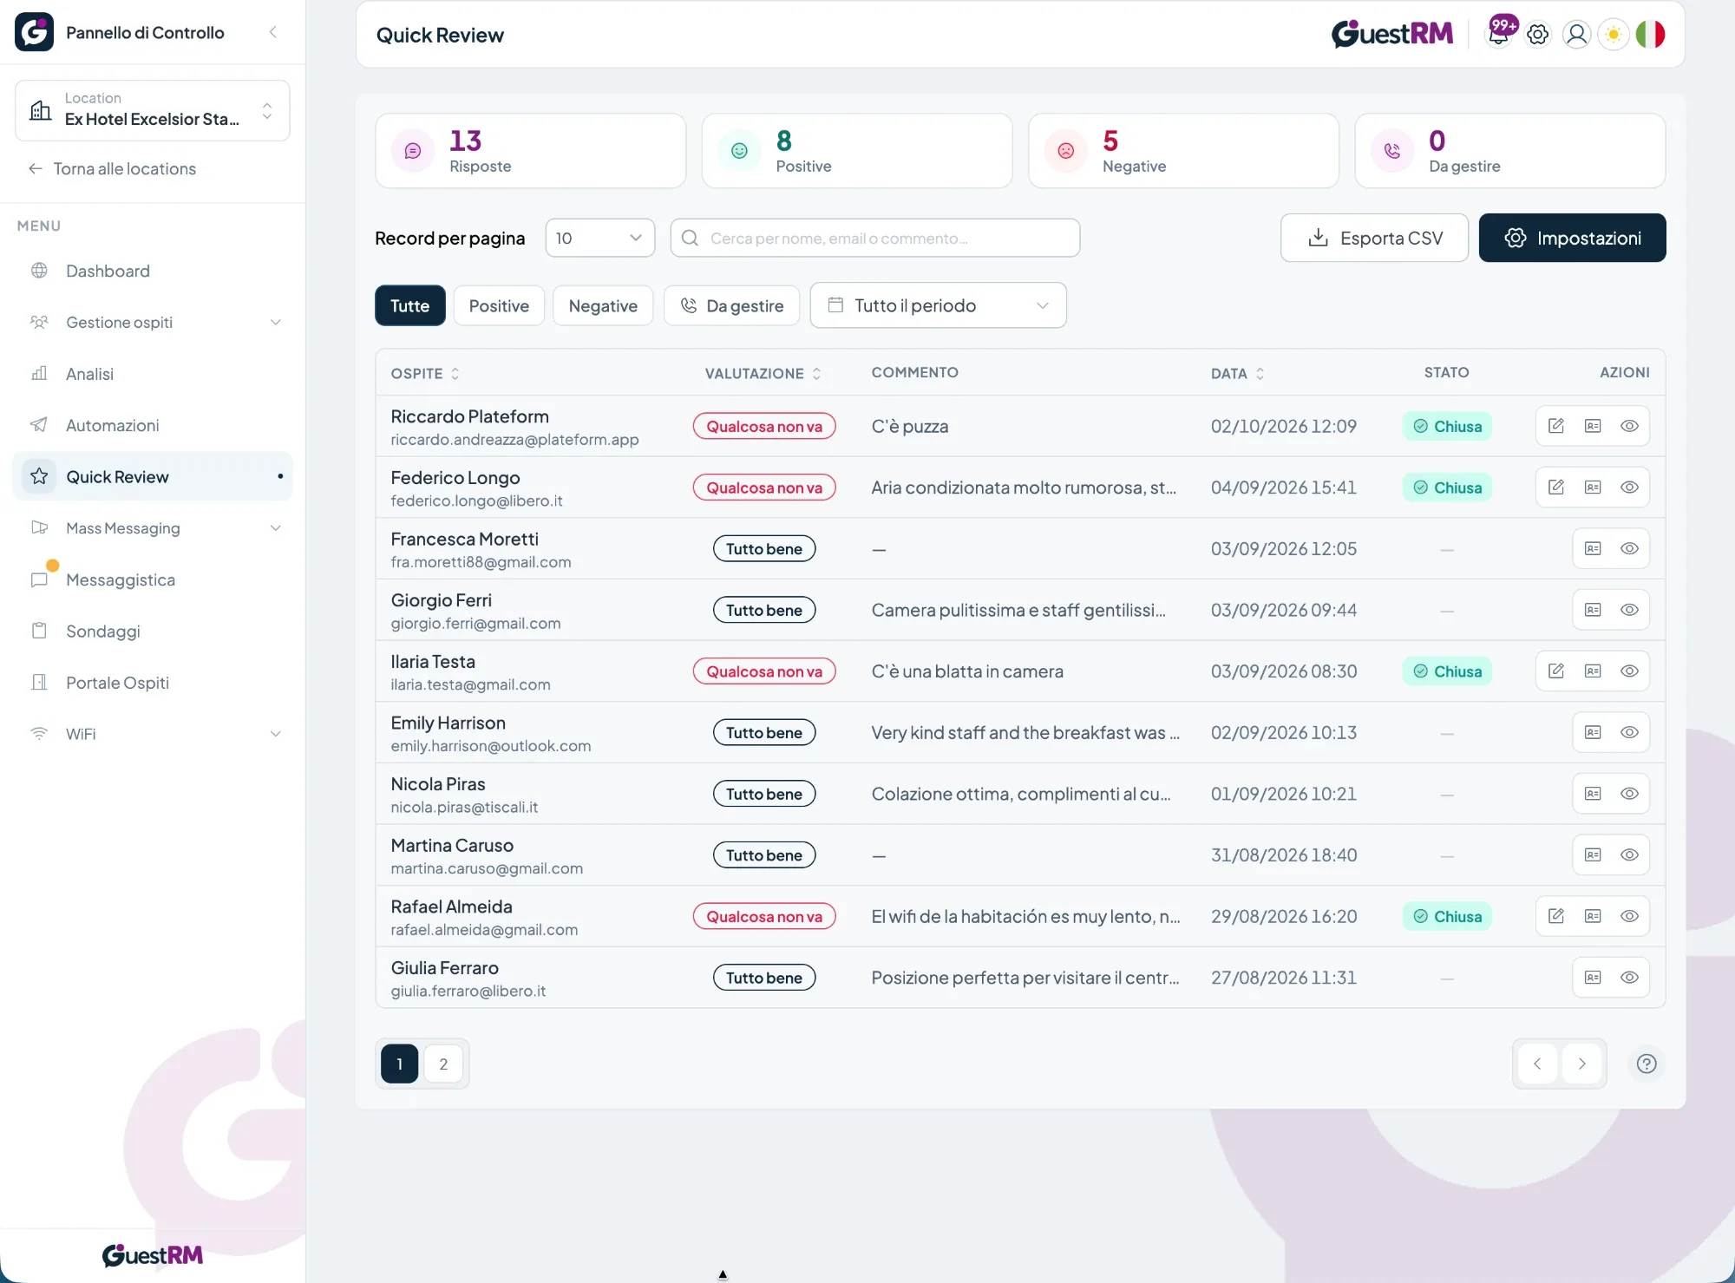View Riccardo Plateform review details

click(1629, 426)
